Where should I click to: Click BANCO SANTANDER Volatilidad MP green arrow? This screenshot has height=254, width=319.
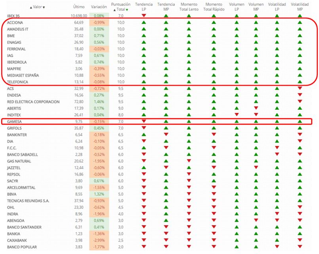click(x=300, y=227)
